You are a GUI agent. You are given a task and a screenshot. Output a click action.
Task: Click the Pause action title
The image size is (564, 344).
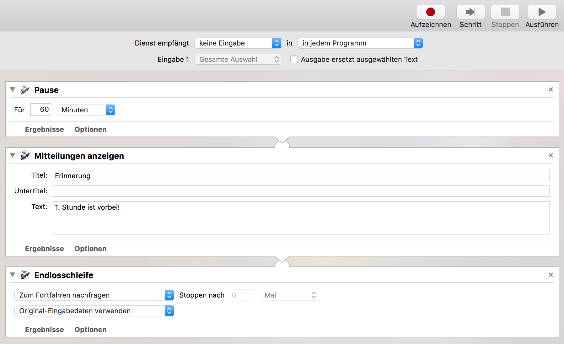coord(46,90)
